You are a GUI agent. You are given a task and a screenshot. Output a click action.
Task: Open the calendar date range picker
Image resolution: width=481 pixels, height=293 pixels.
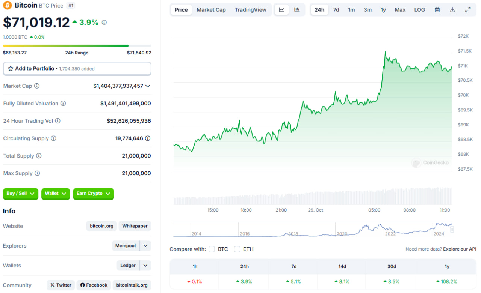coord(437,10)
